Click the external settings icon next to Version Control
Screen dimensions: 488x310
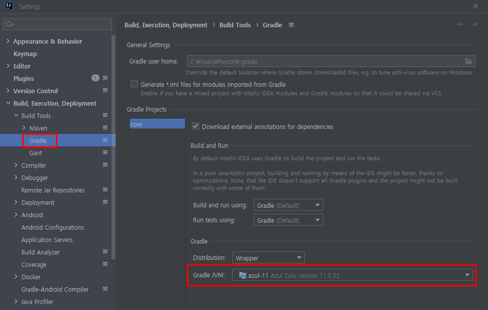click(x=105, y=90)
